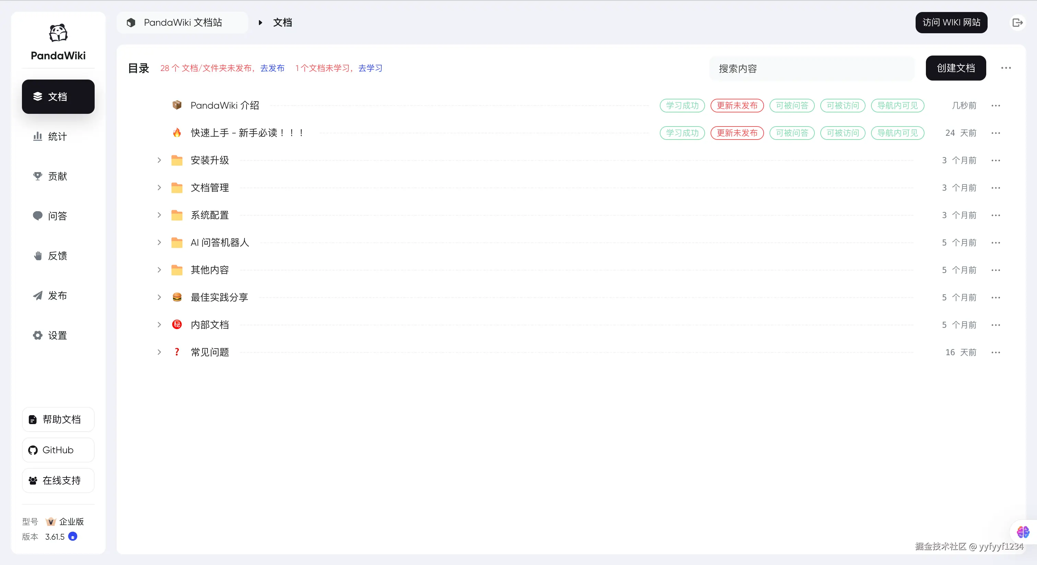
Task: Click the PandaWiki panda logo
Action: 58,33
